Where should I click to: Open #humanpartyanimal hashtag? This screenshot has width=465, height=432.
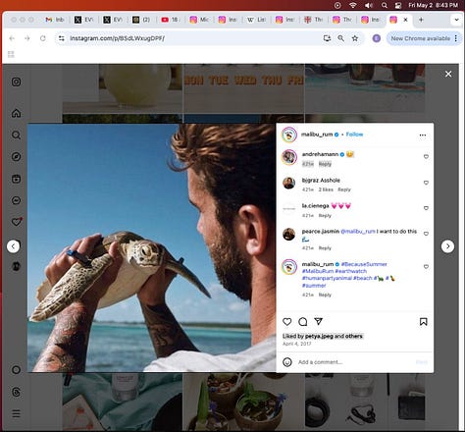327,278
